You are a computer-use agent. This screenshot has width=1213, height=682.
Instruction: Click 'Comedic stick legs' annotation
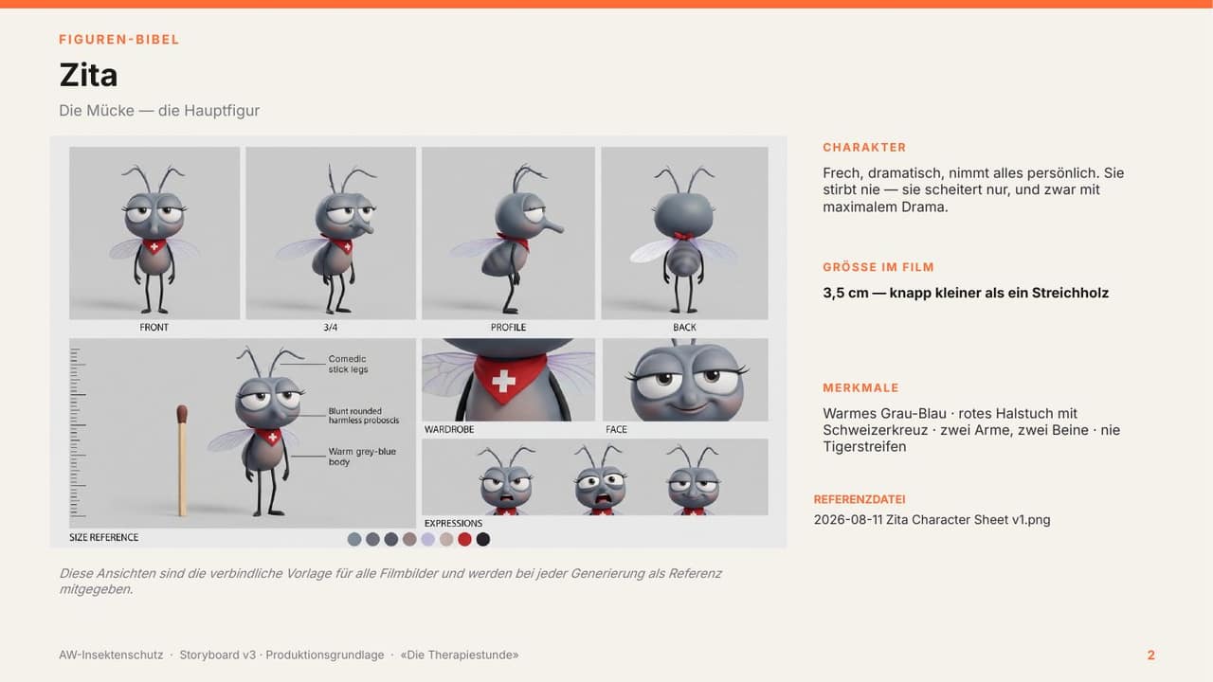tap(348, 365)
